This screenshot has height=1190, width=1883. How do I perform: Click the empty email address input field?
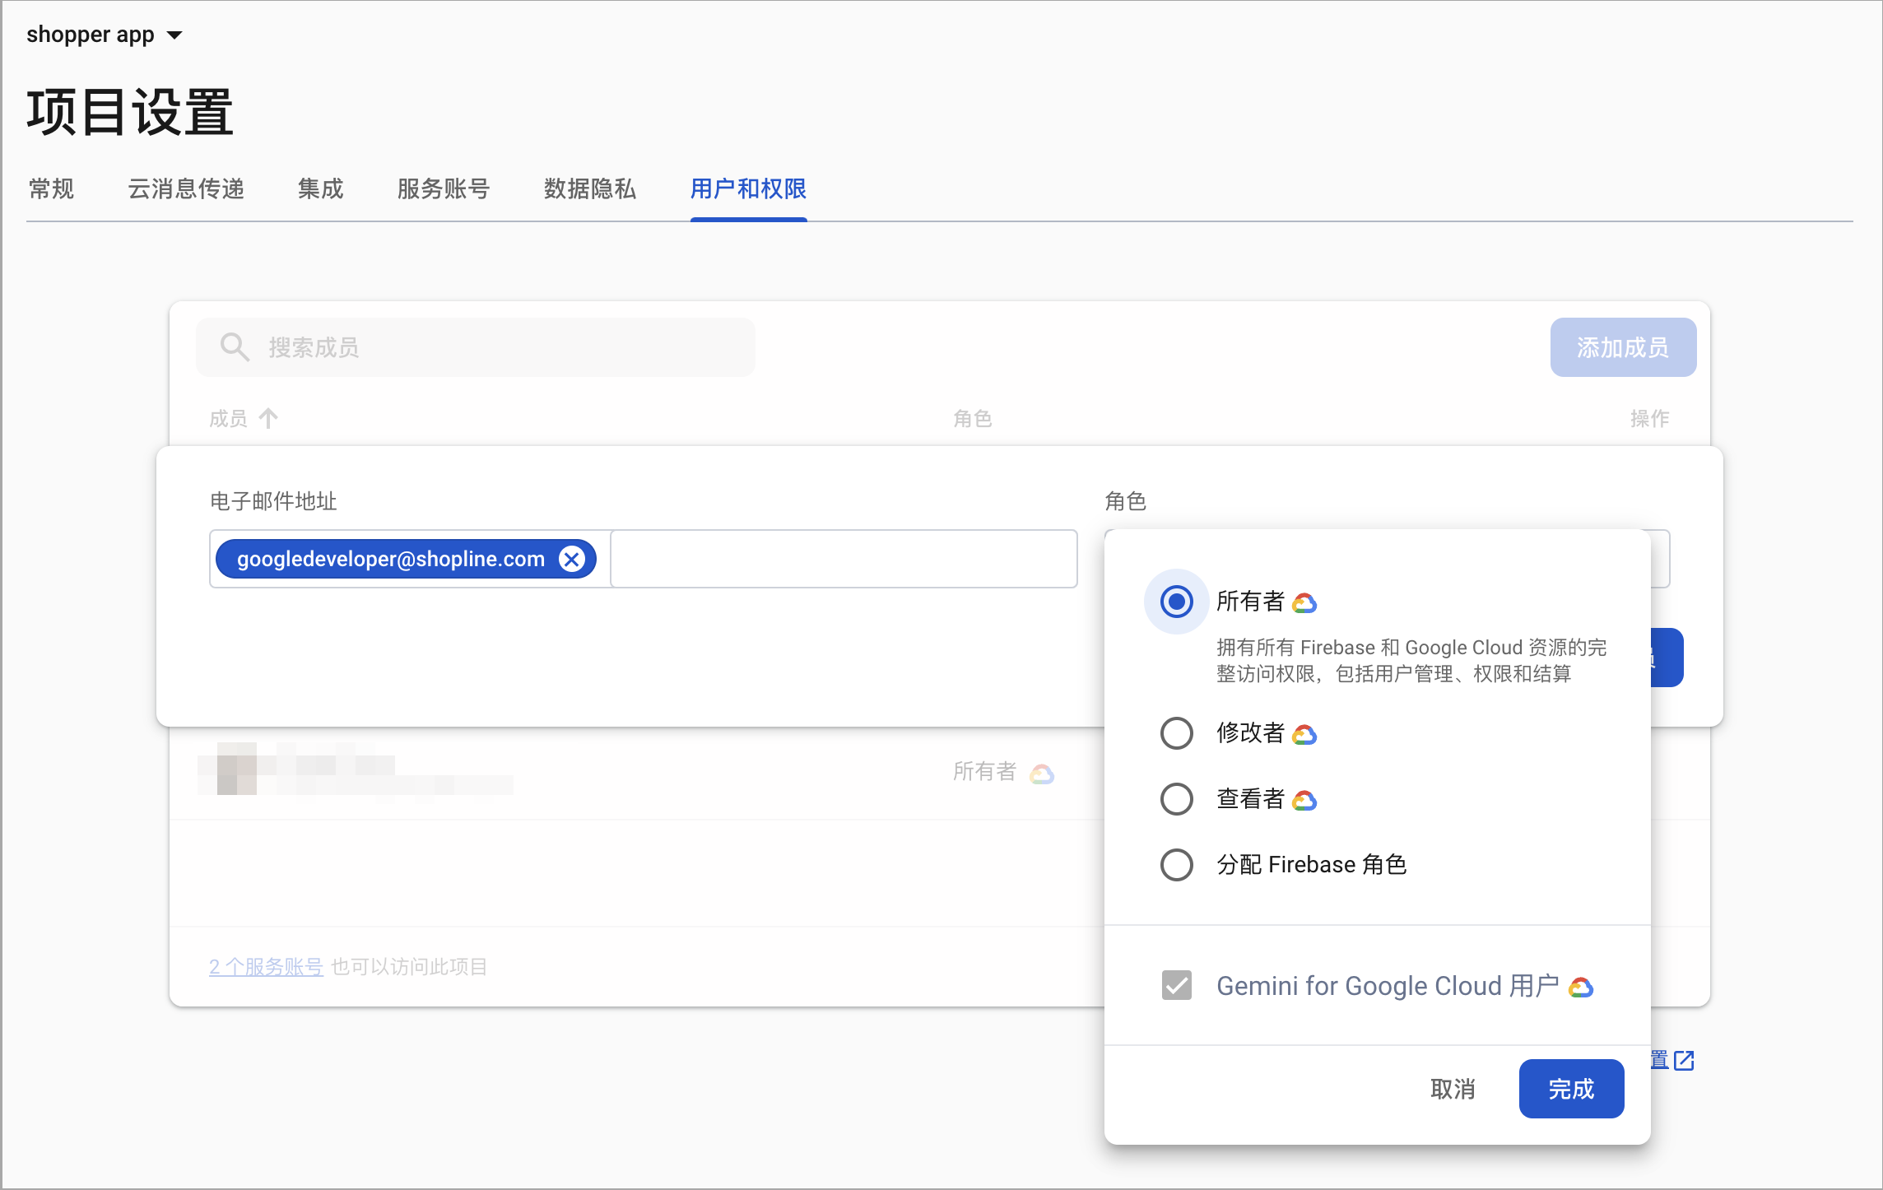click(844, 559)
